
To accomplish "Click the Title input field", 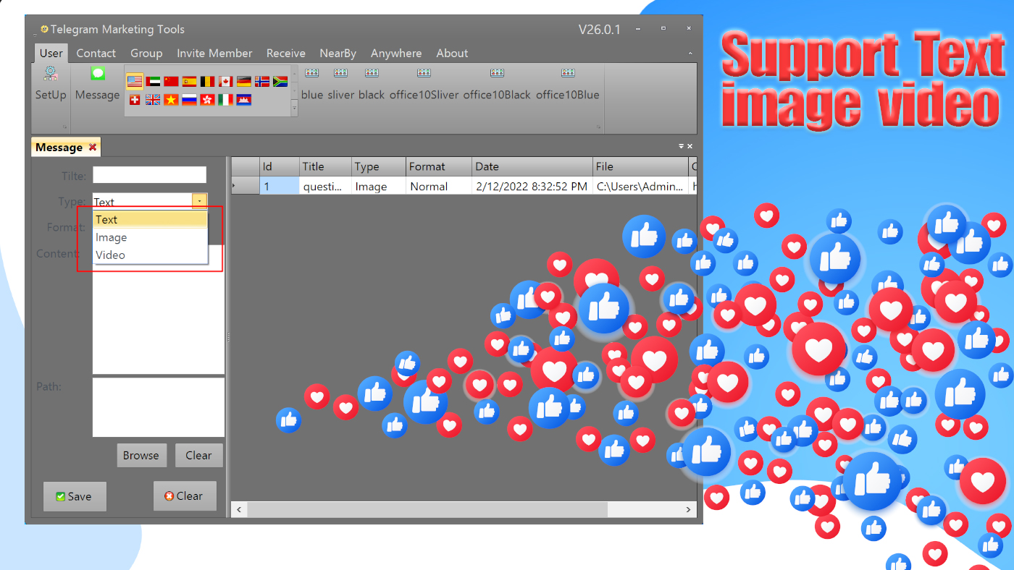I will click(x=149, y=175).
